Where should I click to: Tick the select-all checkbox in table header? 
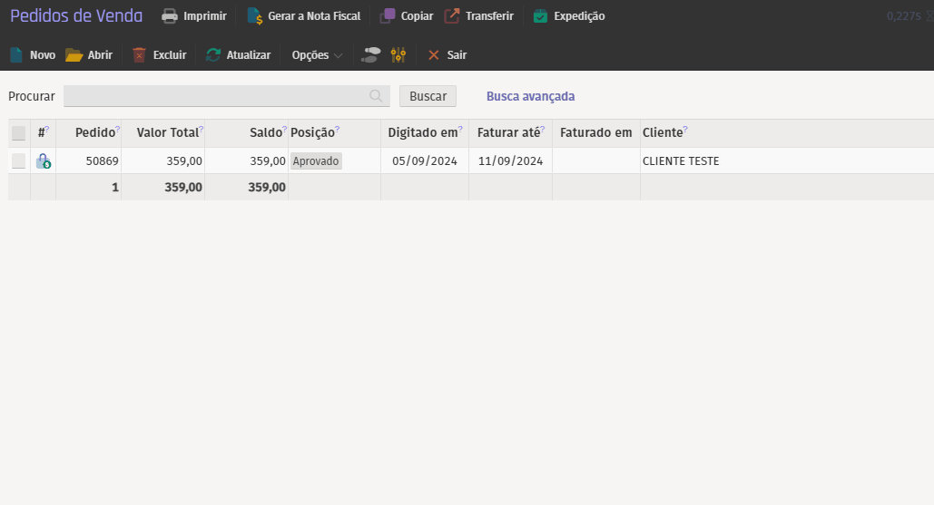18,133
